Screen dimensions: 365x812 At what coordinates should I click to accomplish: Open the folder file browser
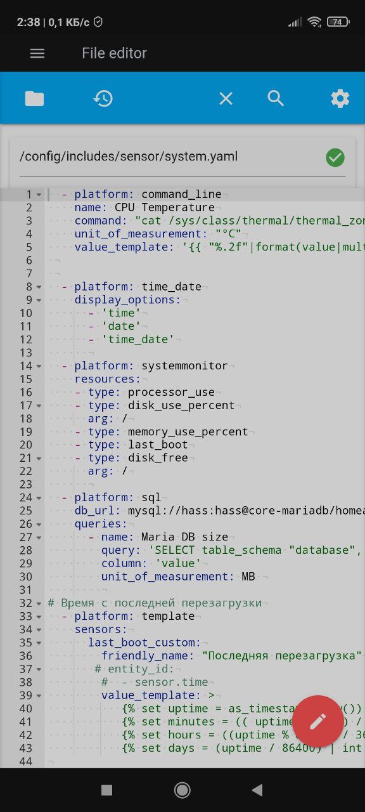click(34, 98)
